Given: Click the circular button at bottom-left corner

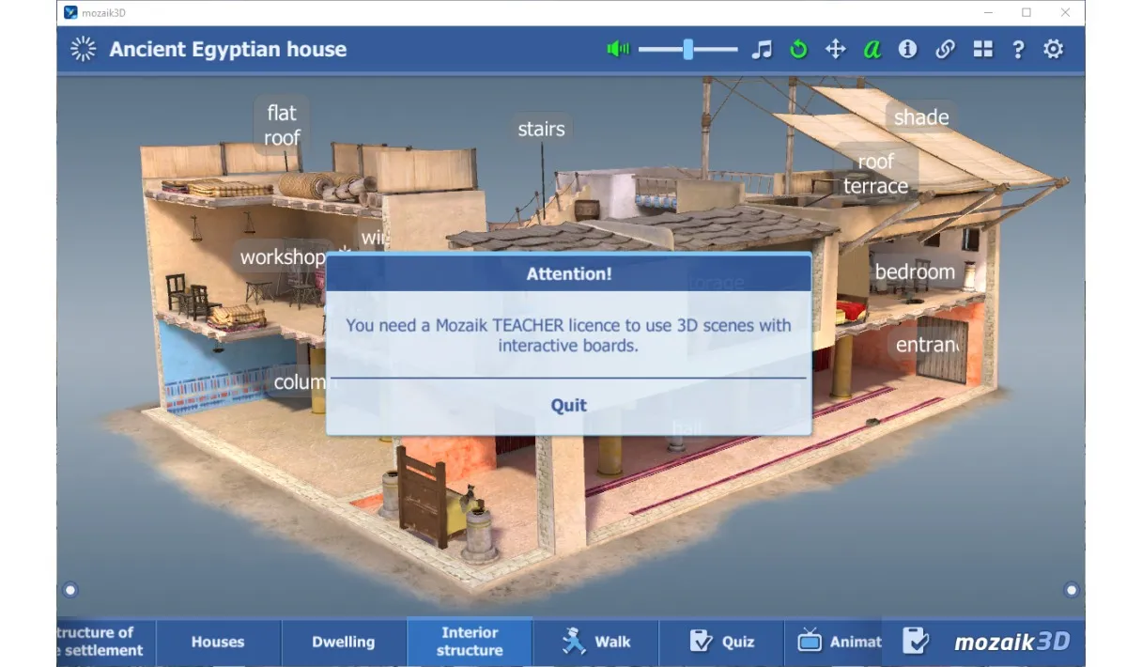Looking at the screenshot, I should click(70, 590).
